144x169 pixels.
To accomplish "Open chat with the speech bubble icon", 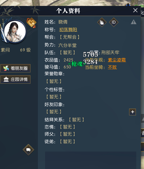I will pyautogui.click(x=28, y=150).
